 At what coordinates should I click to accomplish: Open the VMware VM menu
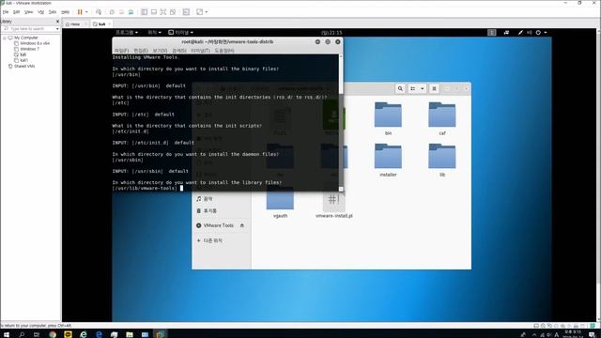41,12
